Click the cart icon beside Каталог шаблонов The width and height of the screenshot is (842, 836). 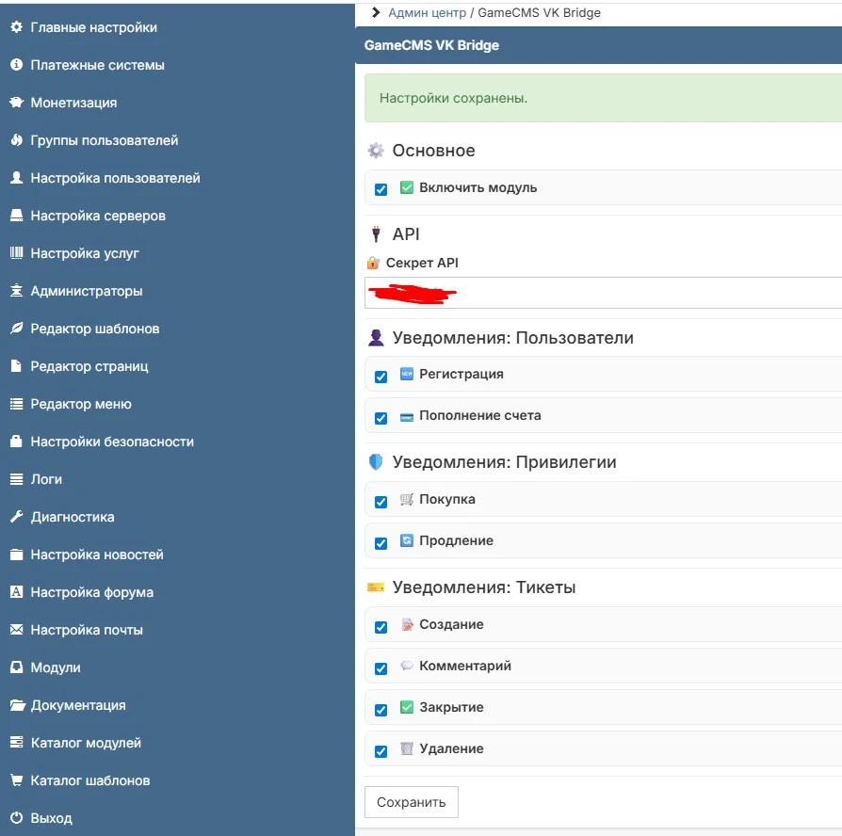coord(17,780)
